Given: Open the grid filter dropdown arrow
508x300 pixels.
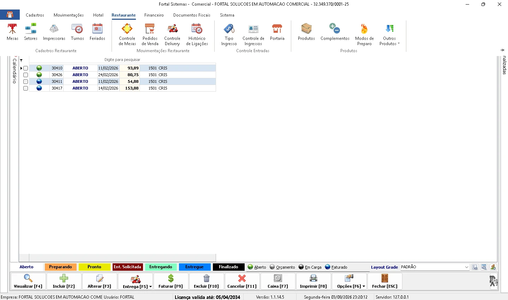Looking at the screenshot, I should pyautogui.click(x=21, y=60).
